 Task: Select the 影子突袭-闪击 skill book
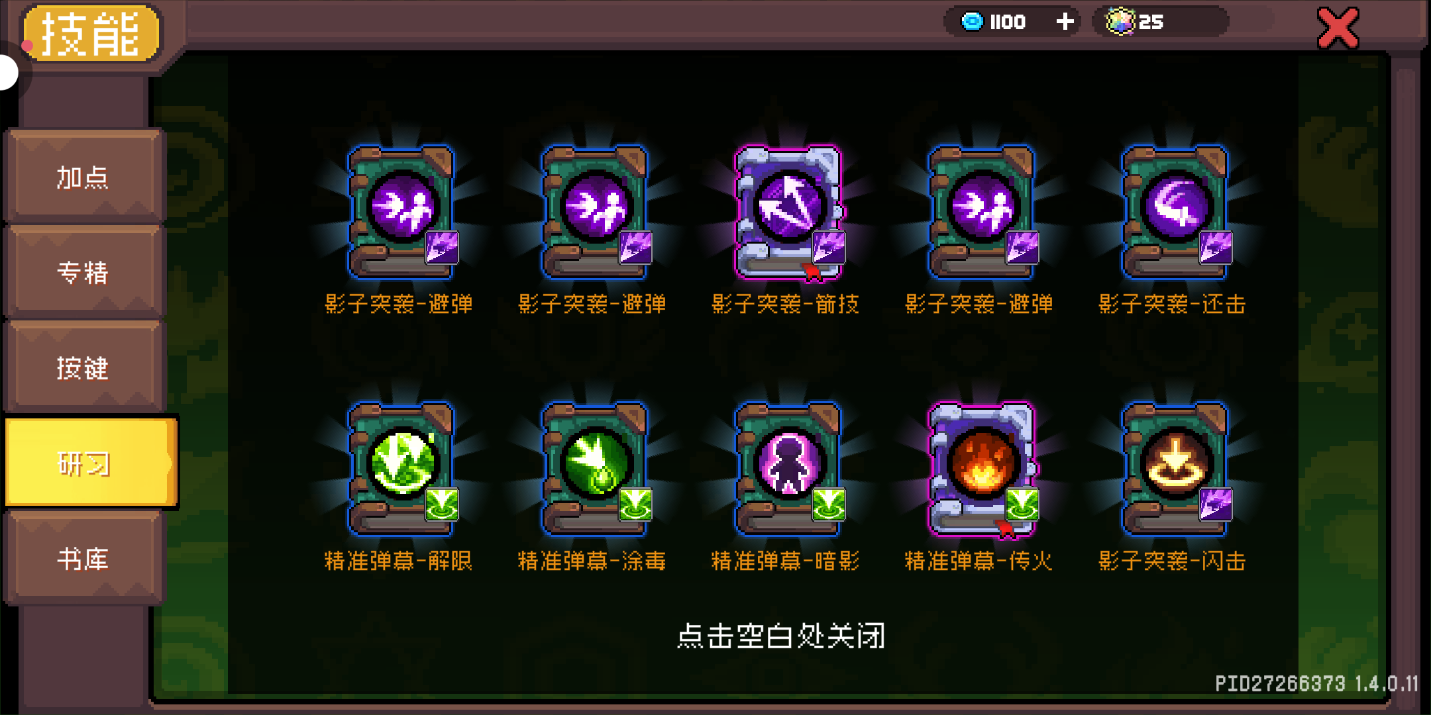[x=1175, y=469]
